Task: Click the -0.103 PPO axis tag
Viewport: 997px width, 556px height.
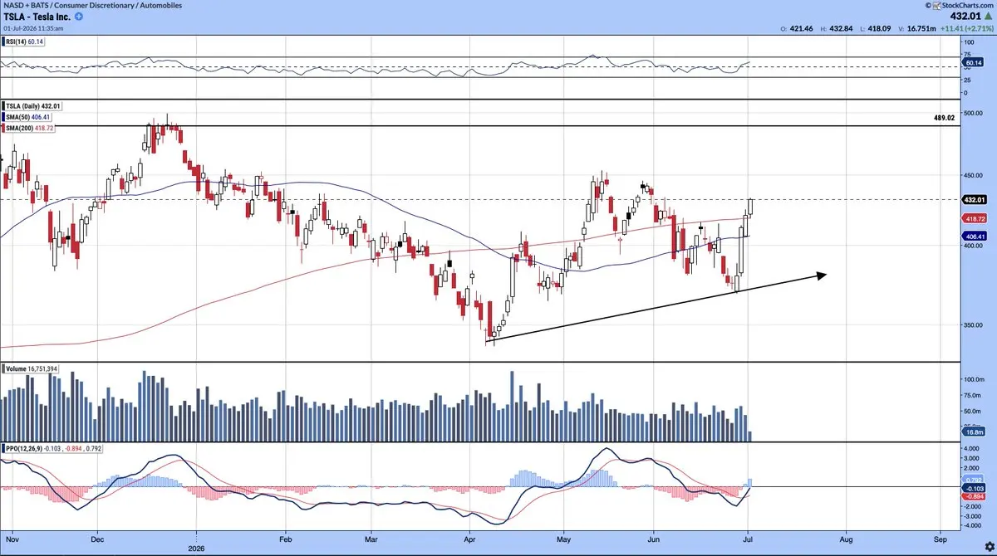Action: (x=974, y=490)
